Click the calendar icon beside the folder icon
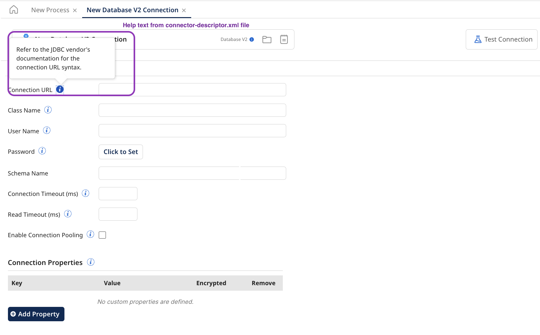Screen dimensions: 540x335 click(284, 39)
